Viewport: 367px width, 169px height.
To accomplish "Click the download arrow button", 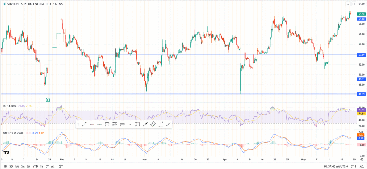I will point(348,4).
